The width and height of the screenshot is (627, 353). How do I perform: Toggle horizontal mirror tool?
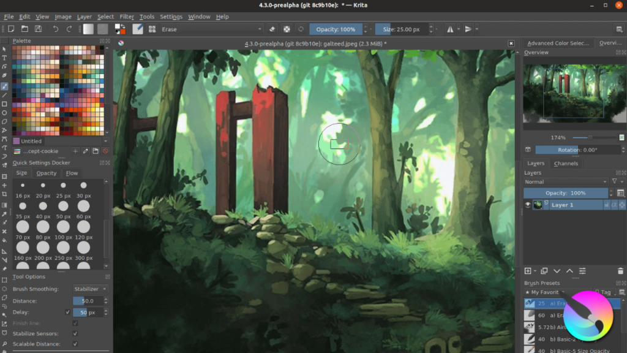450,29
